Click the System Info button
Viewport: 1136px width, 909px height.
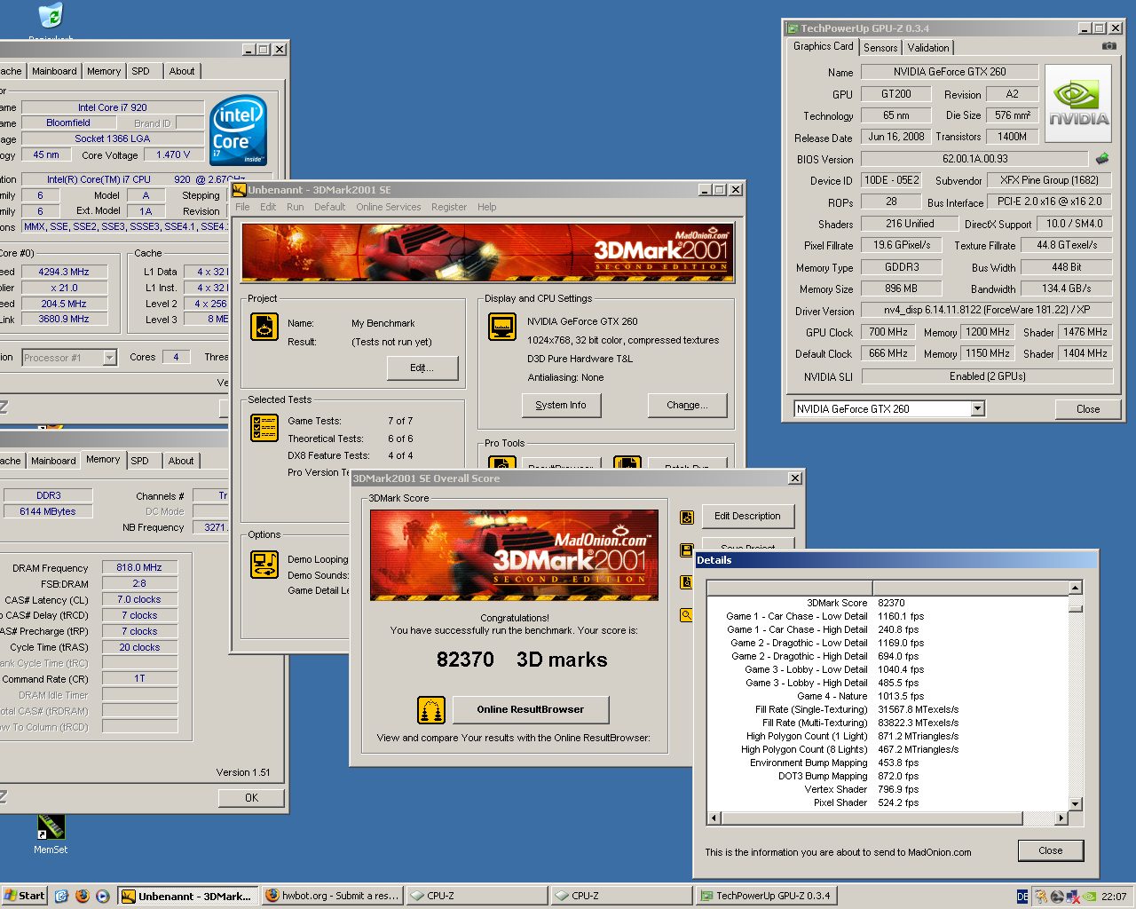(x=561, y=405)
